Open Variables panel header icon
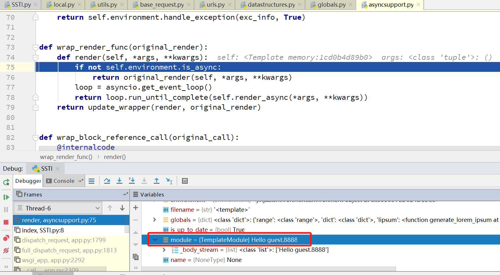This screenshot has height=275, width=500. click(x=136, y=194)
